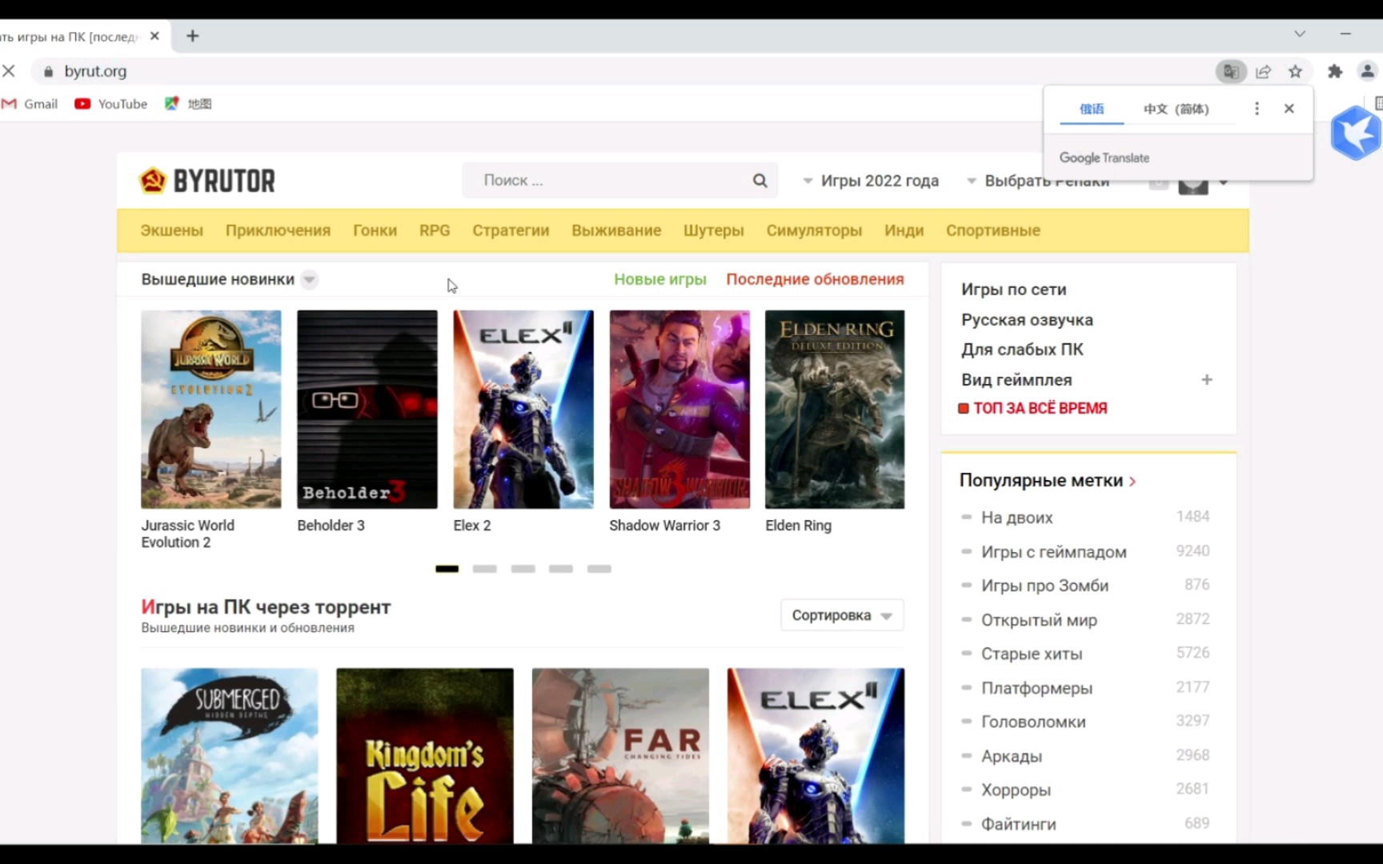The height and width of the screenshot is (864, 1383).
Task: Open the Симуляторы category
Action: coord(814,230)
